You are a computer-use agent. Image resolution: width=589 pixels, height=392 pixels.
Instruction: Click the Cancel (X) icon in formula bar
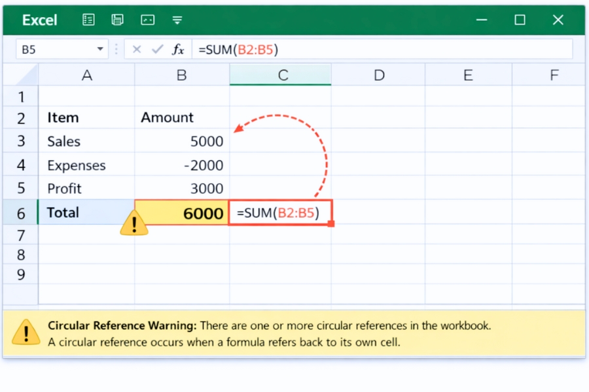(x=136, y=49)
